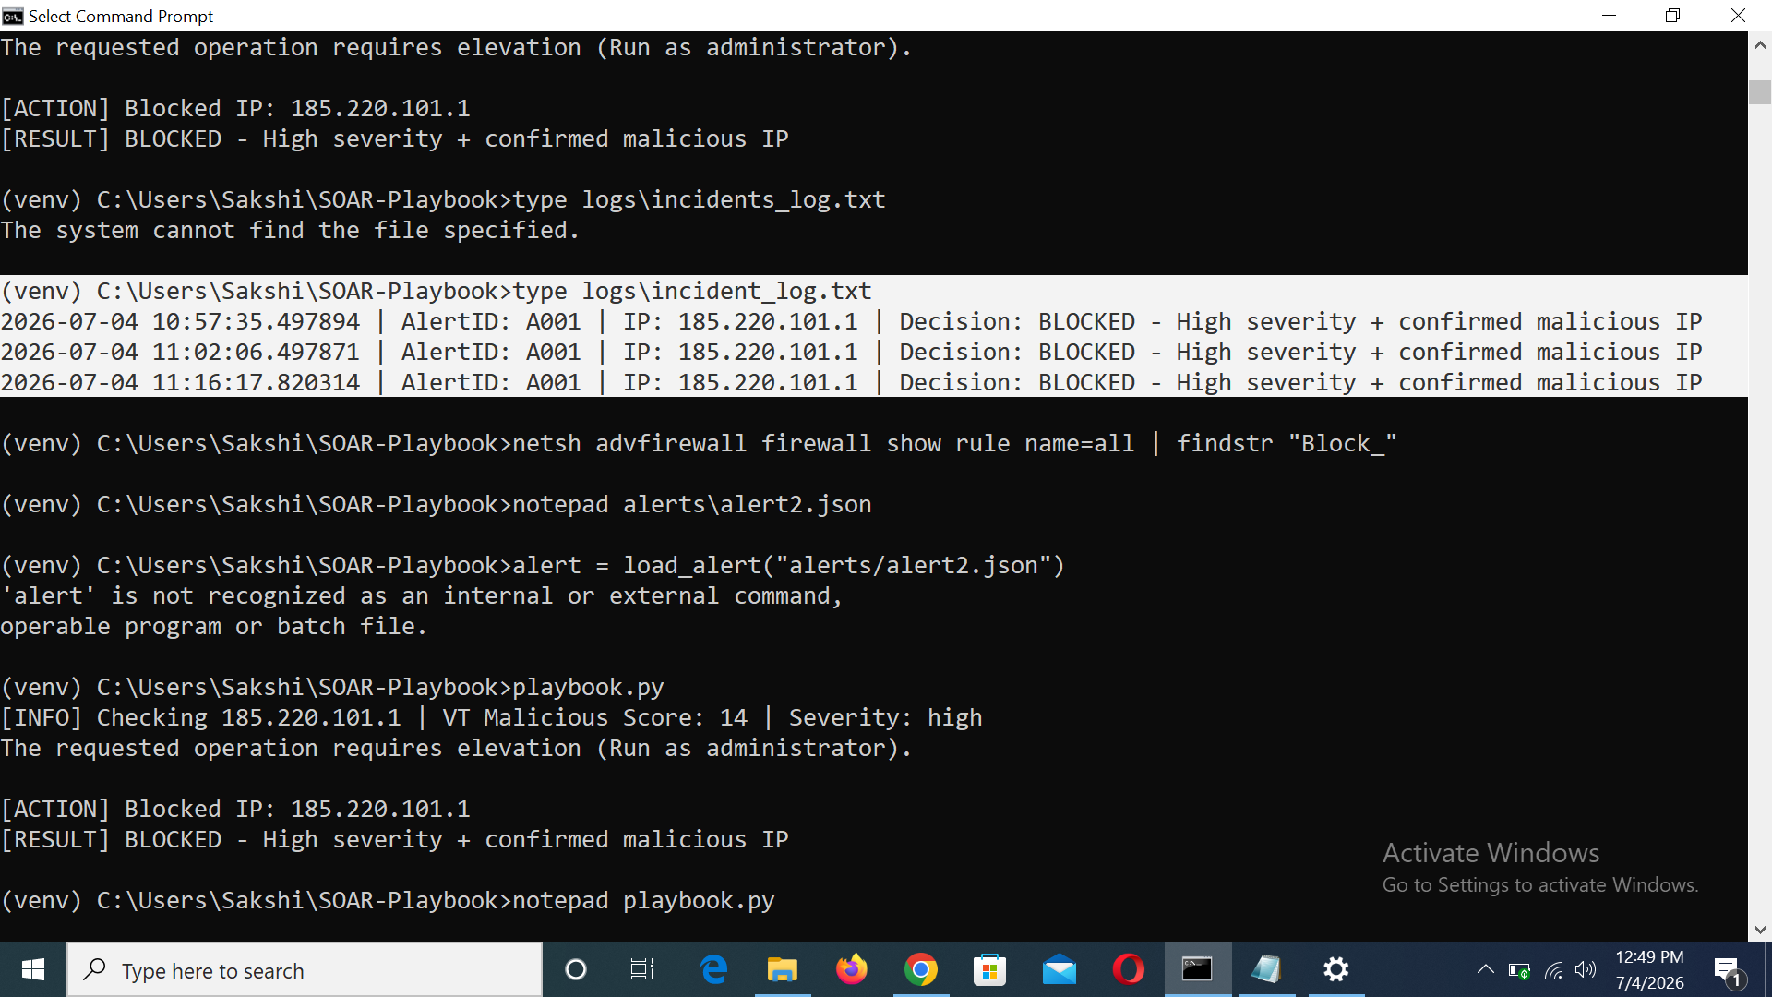Open the Command Prompt system menu icon
The height and width of the screenshot is (997, 1772).
[13, 16]
